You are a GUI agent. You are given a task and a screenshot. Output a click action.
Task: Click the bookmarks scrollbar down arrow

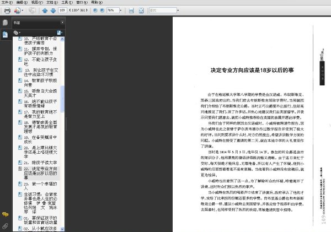coord(62,229)
